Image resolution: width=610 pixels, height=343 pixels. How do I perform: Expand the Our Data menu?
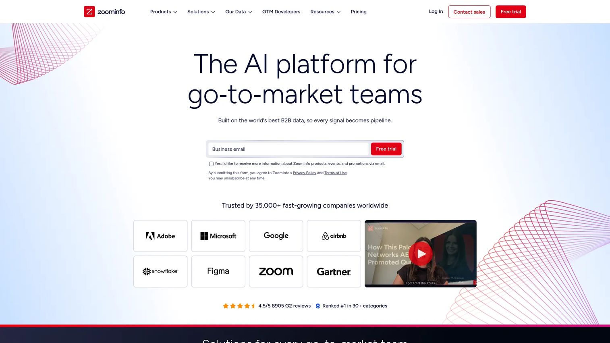239,12
